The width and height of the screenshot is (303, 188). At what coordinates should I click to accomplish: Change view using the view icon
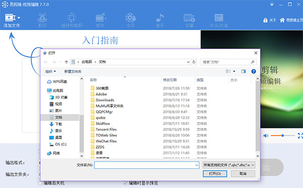click(x=228, y=72)
